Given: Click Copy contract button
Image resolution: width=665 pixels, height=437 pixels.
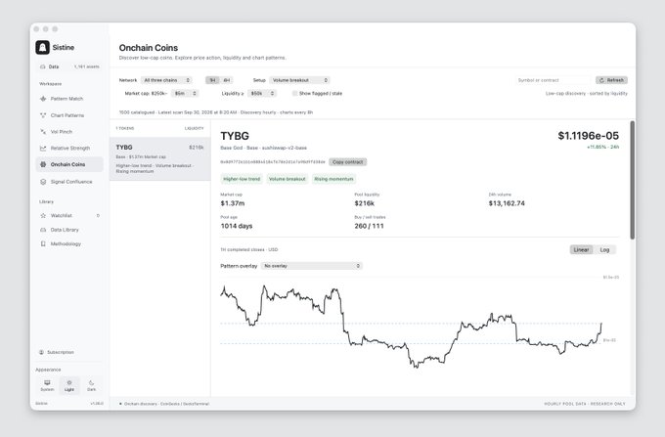Looking at the screenshot, I should pos(348,162).
